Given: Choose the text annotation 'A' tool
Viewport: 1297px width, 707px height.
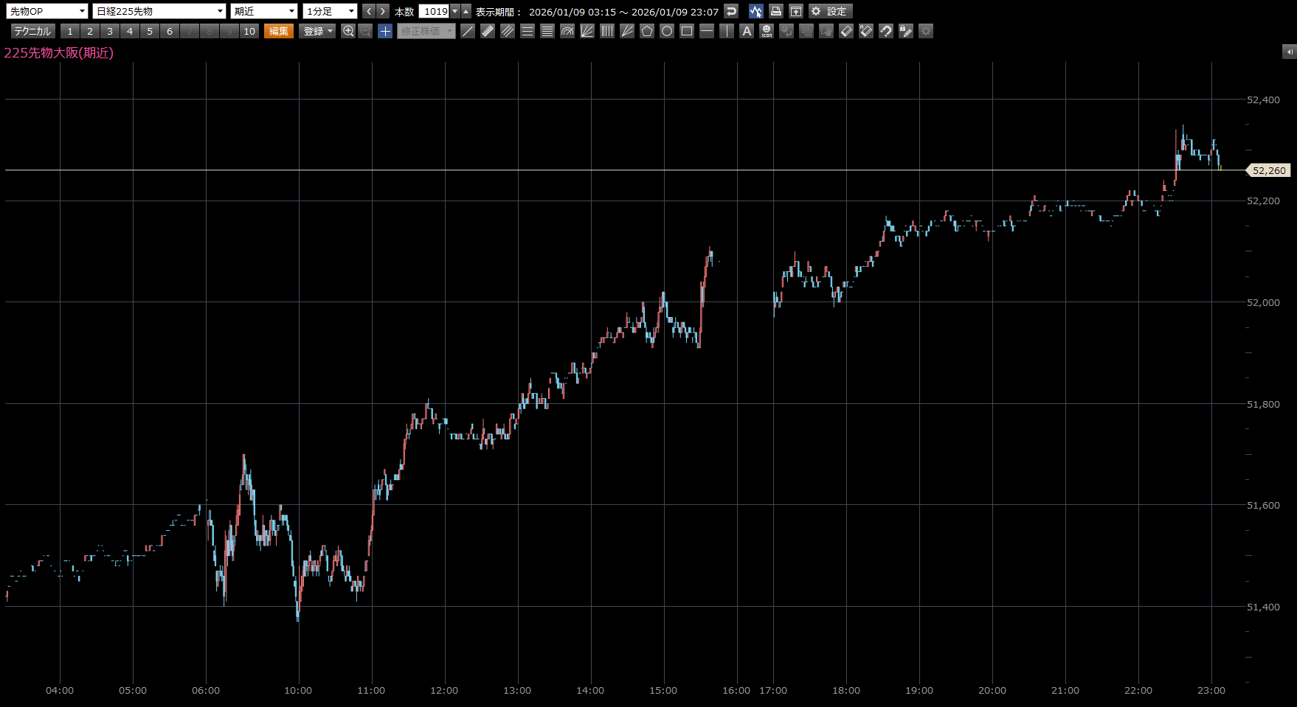Looking at the screenshot, I should [x=747, y=31].
